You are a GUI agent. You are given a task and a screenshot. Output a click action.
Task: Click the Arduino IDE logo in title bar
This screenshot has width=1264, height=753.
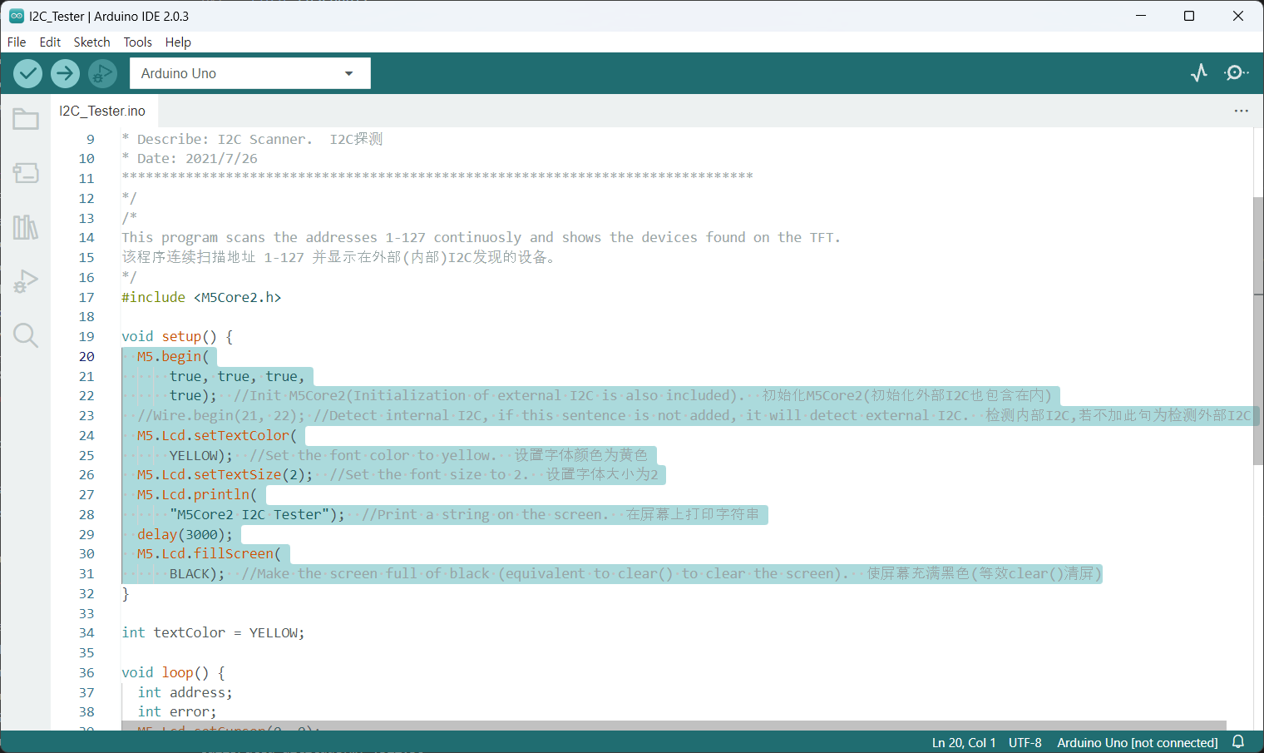[x=16, y=16]
